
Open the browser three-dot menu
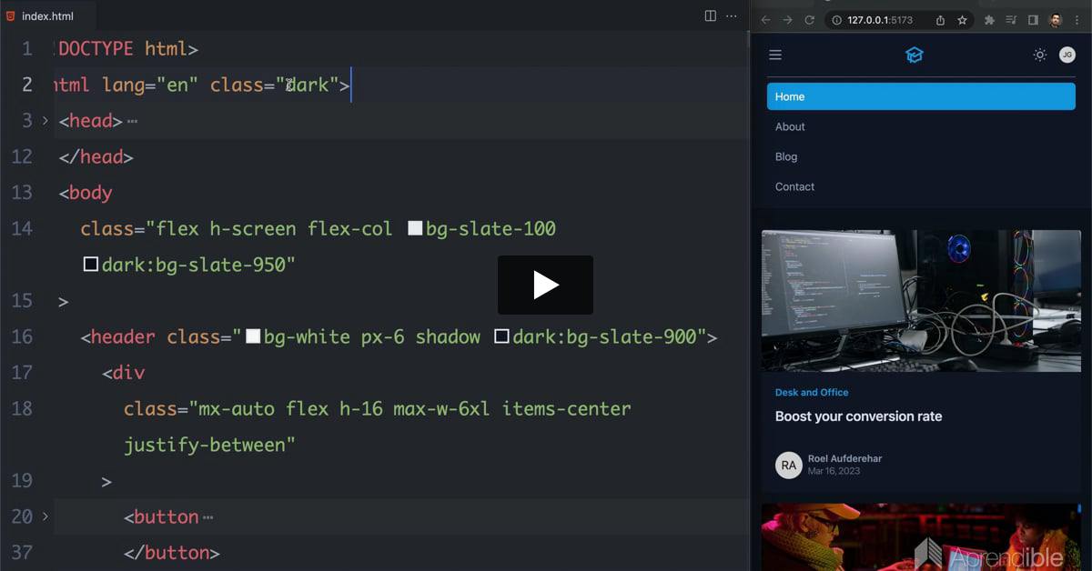[x=1077, y=20]
